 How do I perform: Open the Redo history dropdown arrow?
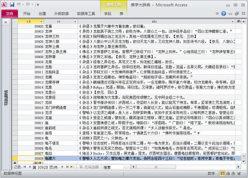pos(33,5)
